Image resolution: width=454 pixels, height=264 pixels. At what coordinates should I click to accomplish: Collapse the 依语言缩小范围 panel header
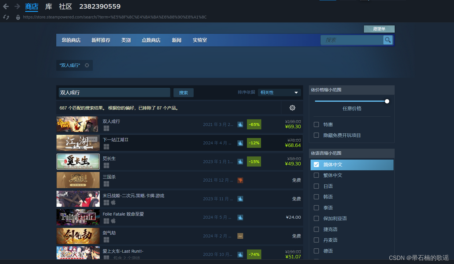[x=352, y=153]
